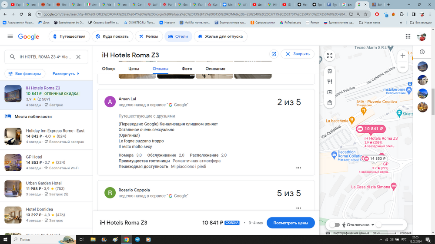435x244 pixels.
Task: Click the iH Hotels Roma Z3 map pin
Action: (371, 129)
